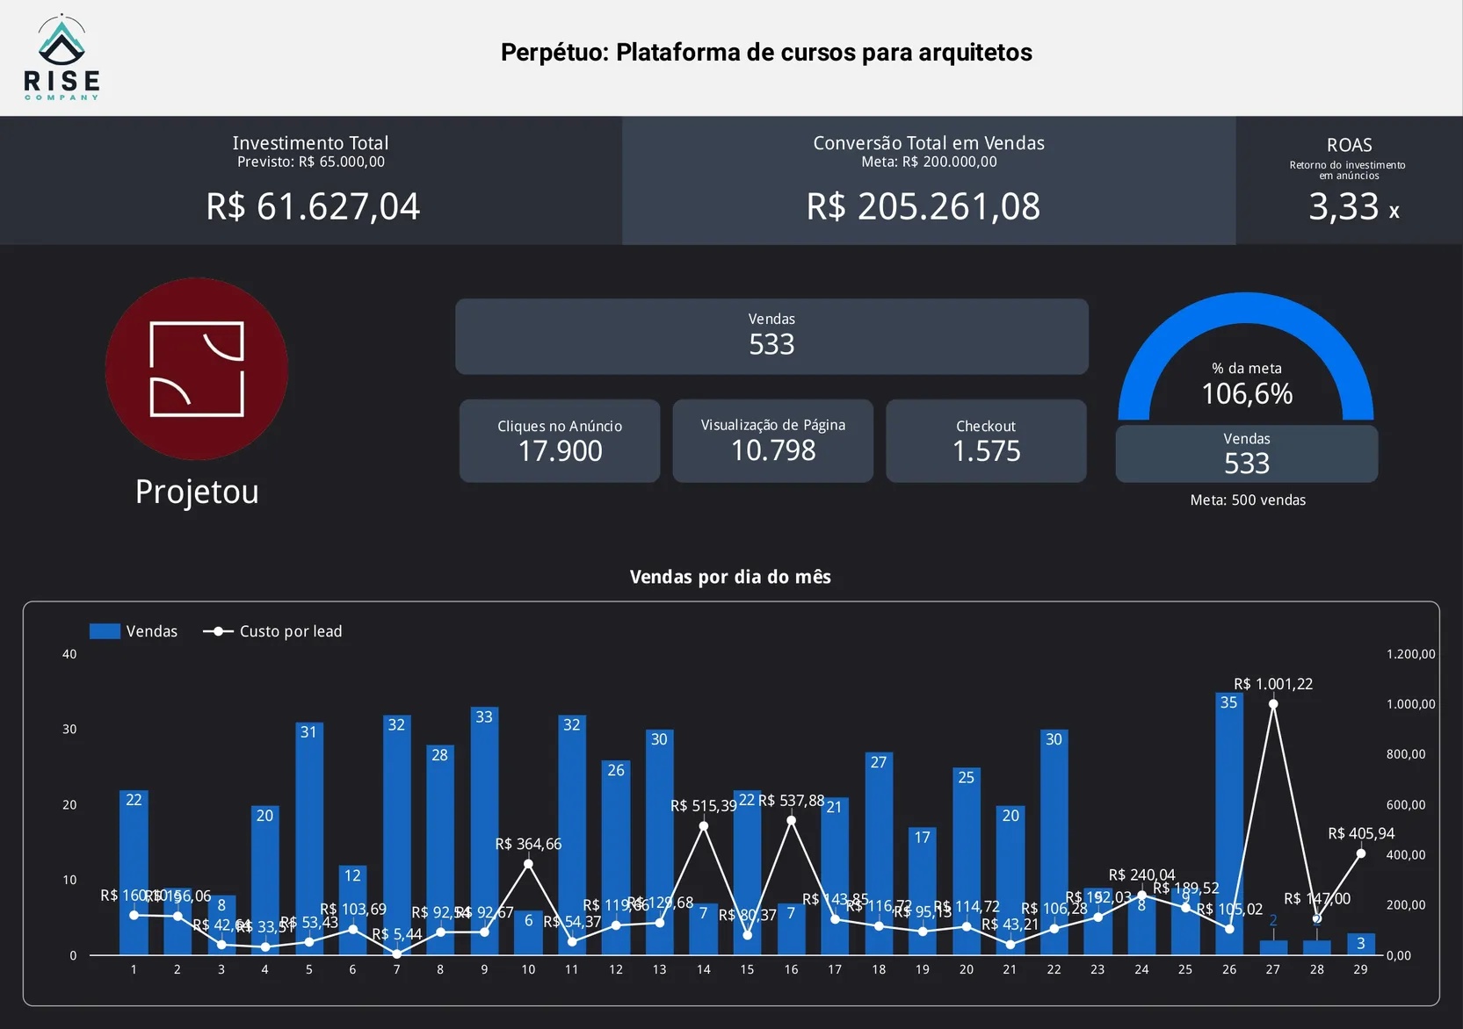Click the Vendas 533 card under the gauge

click(x=1246, y=454)
